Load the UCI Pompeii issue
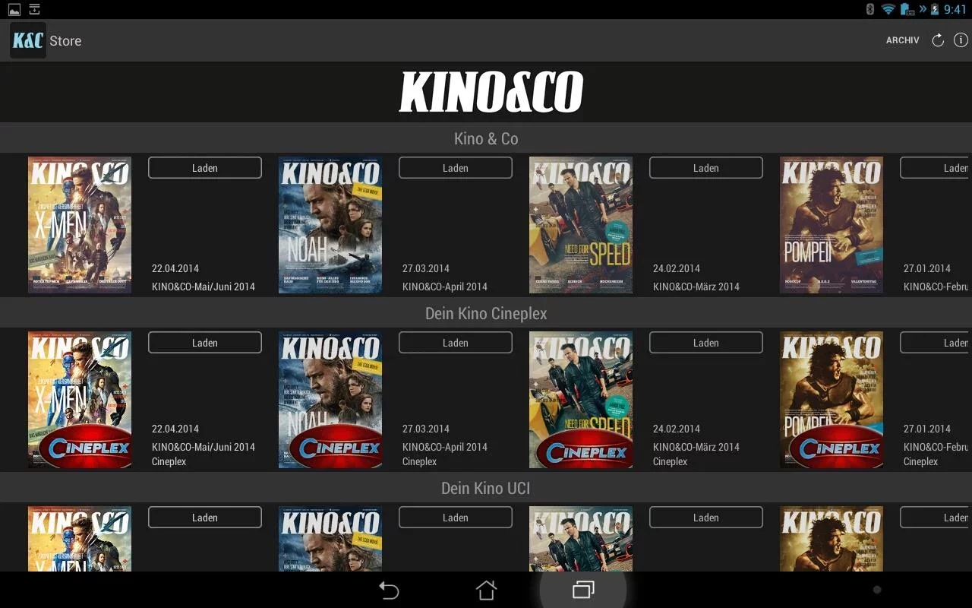Image resolution: width=972 pixels, height=608 pixels. coord(936,518)
